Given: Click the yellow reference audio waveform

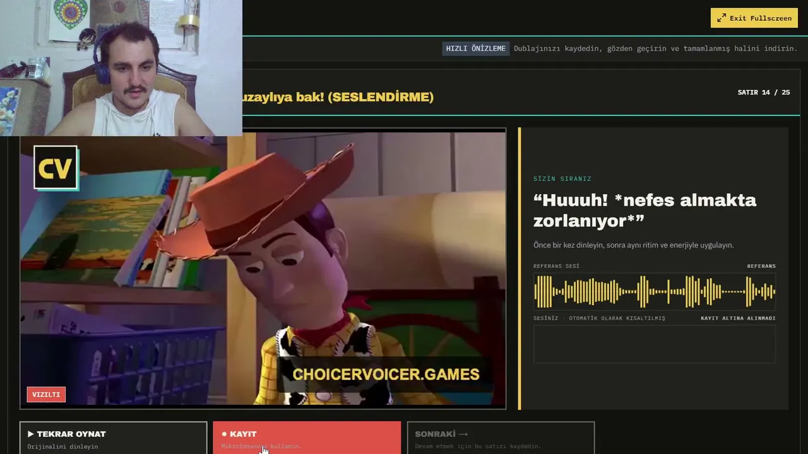Looking at the screenshot, I should (x=655, y=291).
